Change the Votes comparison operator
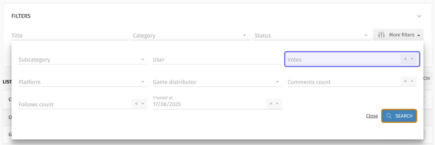 pyautogui.click(x=409, y=59)
